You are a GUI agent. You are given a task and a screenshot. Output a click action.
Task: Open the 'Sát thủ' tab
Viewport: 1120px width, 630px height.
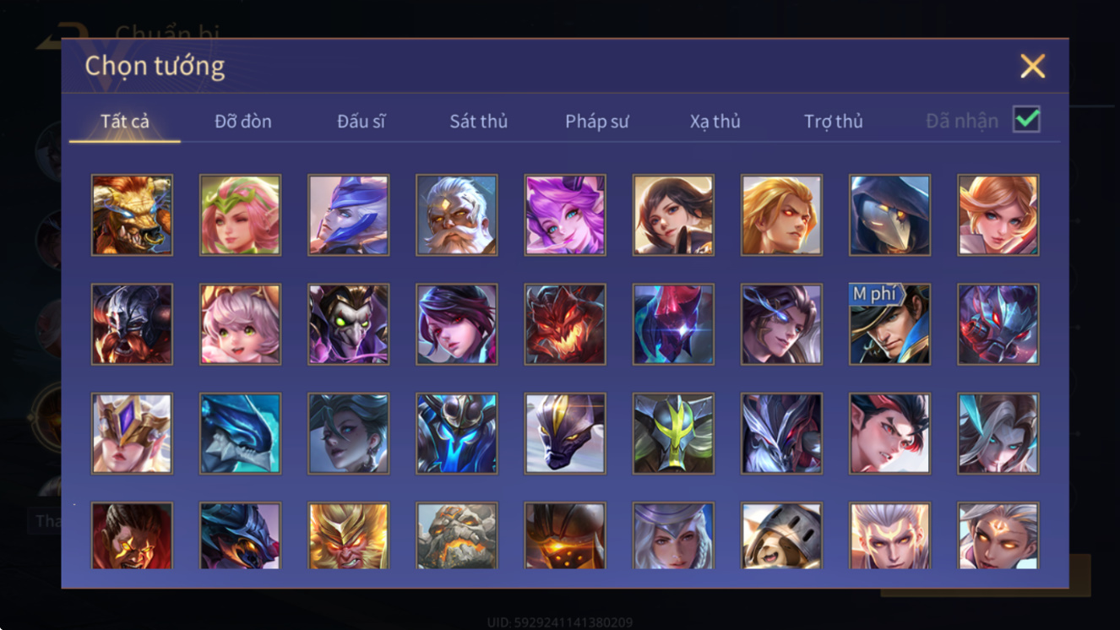479,122
